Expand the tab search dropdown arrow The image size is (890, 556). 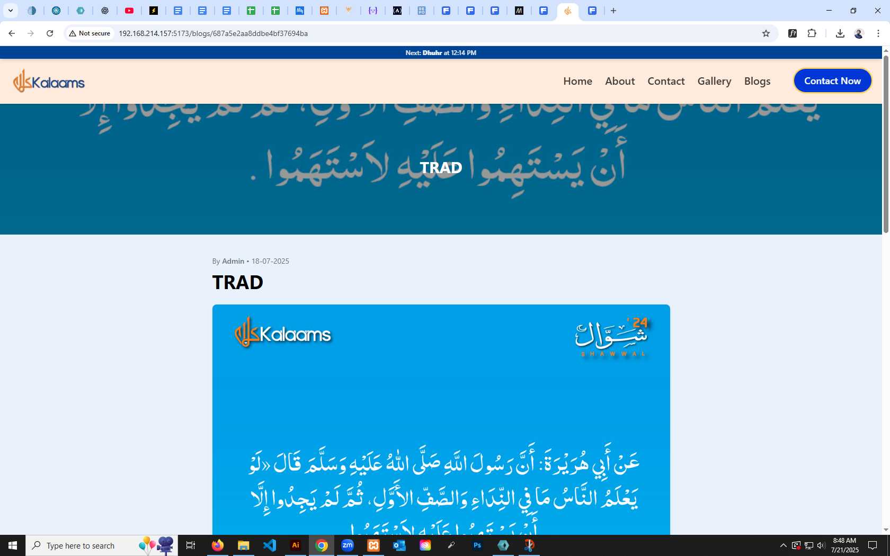(x=11, y=11)
